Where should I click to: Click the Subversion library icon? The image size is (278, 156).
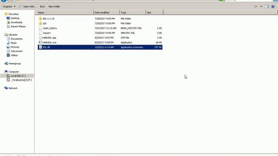8,51
